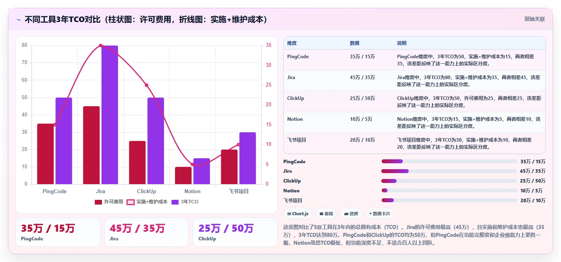Viewport: 561px width, 262px height.
Task: Toggle 实施+维护成本 legend series
Action: [x=147, y=202]
